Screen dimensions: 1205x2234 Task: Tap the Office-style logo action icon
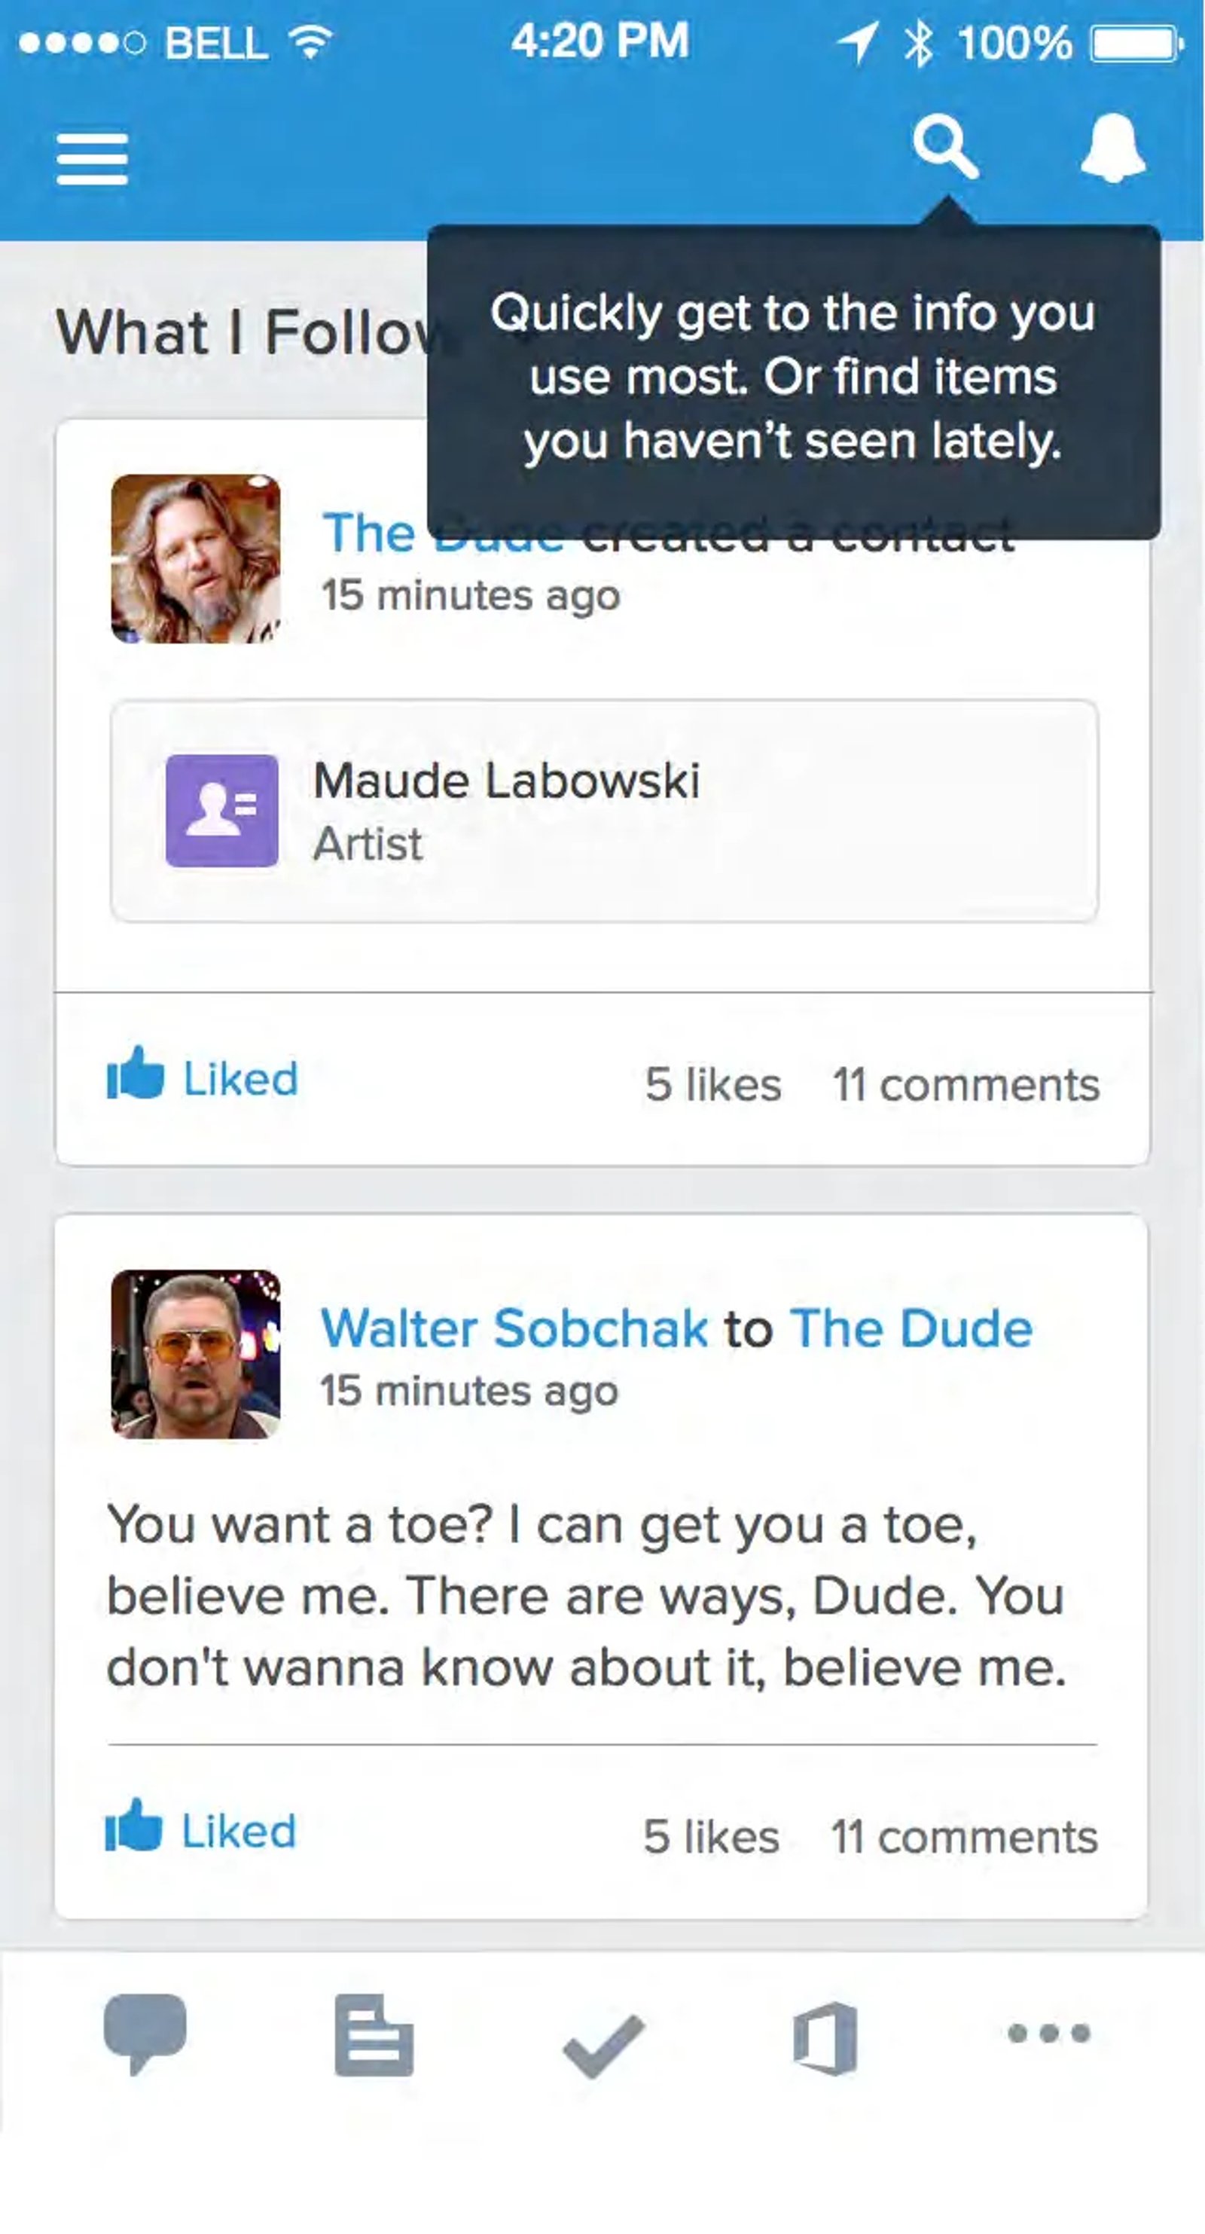(825, 2038)
